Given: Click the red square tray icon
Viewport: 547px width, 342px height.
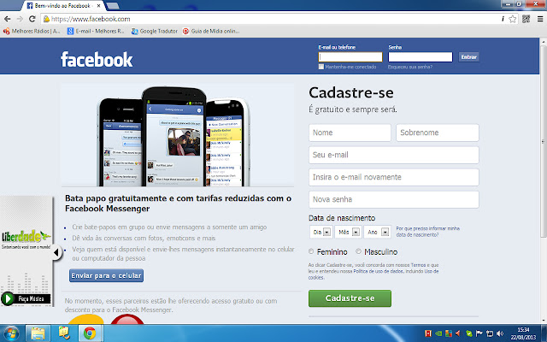Looking at the screenshot, I should [428, 333].
